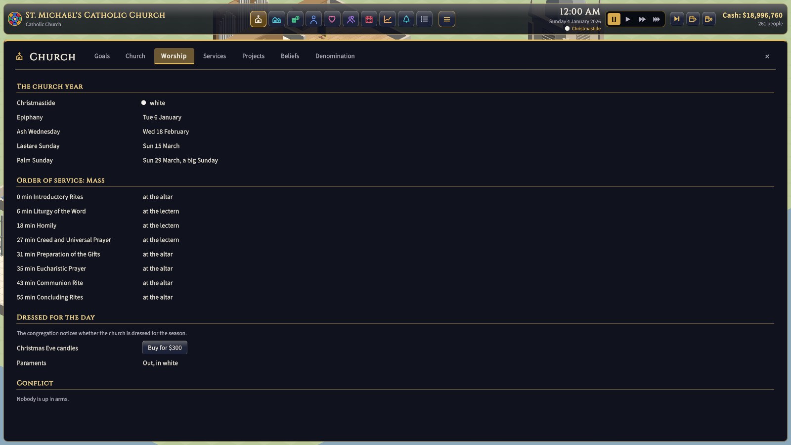Click the rightmost skip-ahead tag icon
Image resolution: width=791 pixels, height=445 pixels.
click(708, 19)
